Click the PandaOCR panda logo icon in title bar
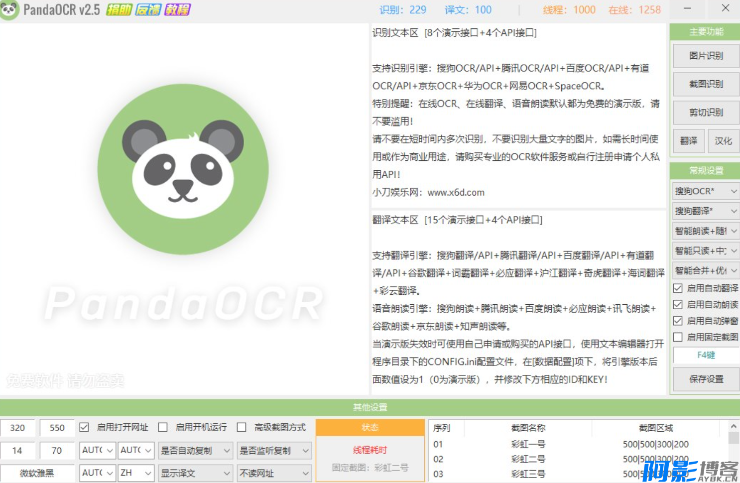The height and width of the screenshot is (483, 740). 9,9
